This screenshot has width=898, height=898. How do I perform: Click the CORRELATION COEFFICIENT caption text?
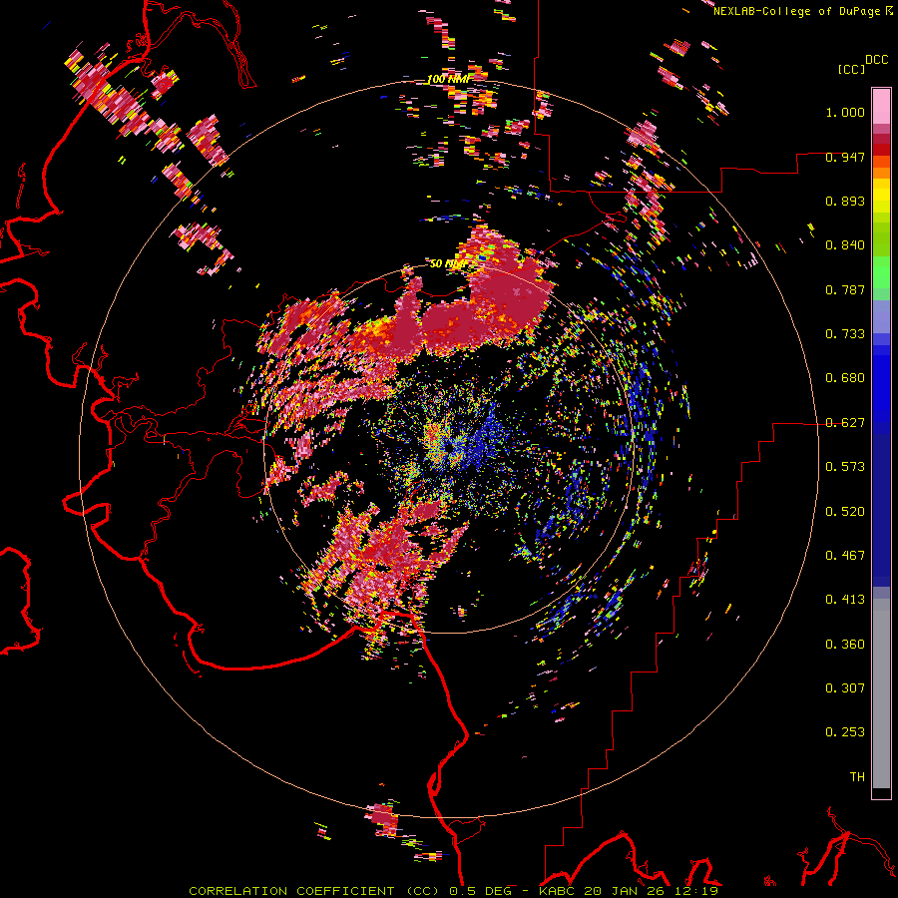(x=291, y=891)
